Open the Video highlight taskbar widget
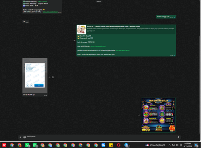The width and height of the screenshot is (201, 148). coord(155,145)
